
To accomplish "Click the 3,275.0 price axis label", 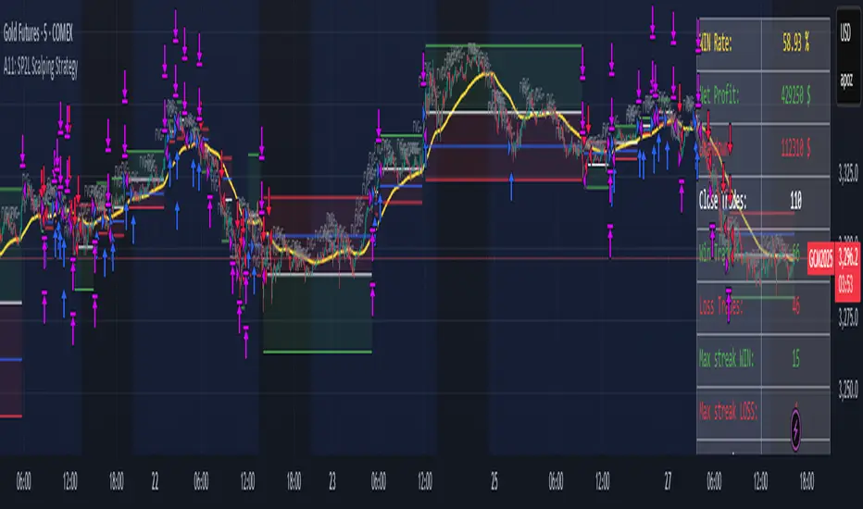I will pyautogui.click(x=848, y=318).
